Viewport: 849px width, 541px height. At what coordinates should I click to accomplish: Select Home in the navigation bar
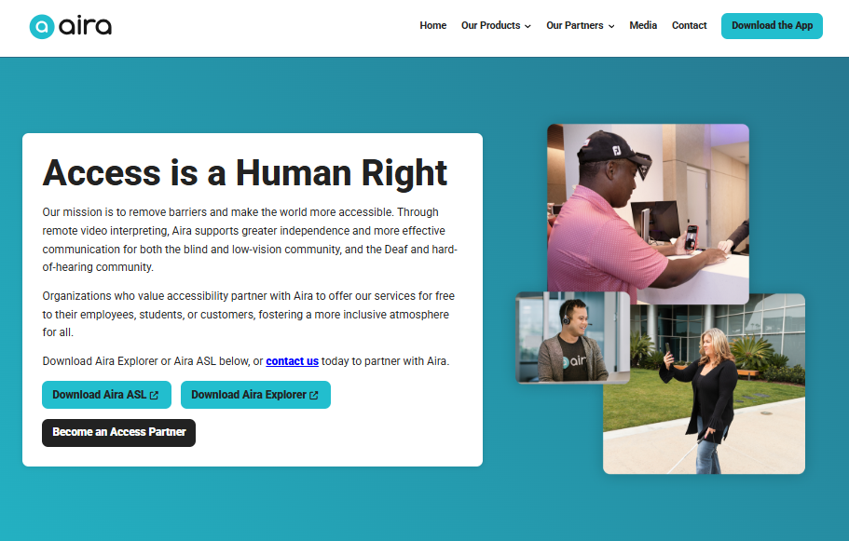pyautogui.click(x=432, y=25)
